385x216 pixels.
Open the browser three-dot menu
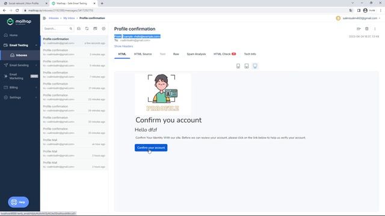381,11
